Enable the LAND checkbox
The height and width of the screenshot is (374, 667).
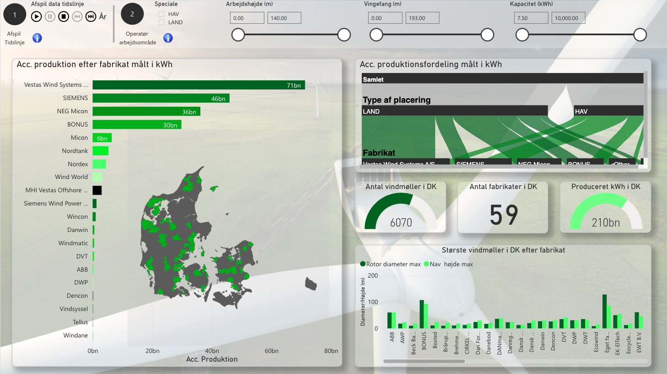coord(161,22)
